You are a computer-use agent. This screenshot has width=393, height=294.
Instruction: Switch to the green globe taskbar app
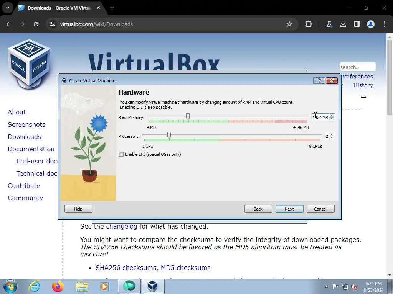coord(129,286)
